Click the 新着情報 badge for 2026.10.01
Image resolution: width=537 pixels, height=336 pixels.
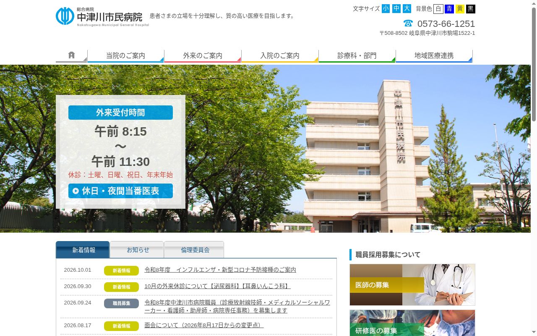point(121,270)
